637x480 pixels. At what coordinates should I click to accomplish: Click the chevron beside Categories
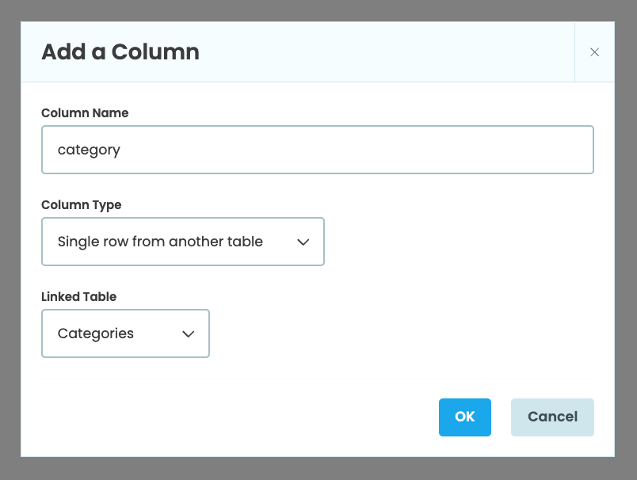(x=188, y=333)
